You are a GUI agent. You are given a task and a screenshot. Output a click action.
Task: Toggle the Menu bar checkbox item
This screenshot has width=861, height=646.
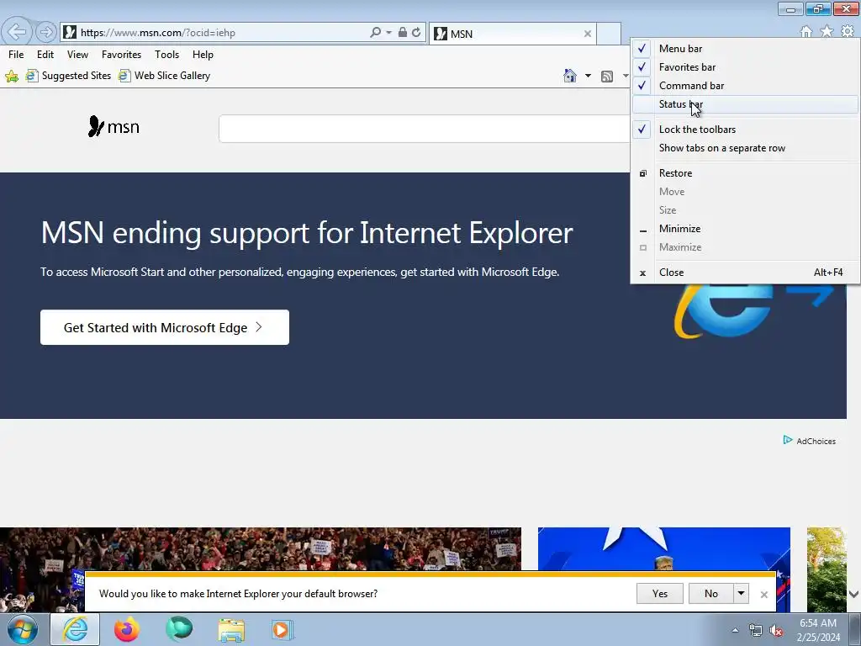tap(745, 48)
